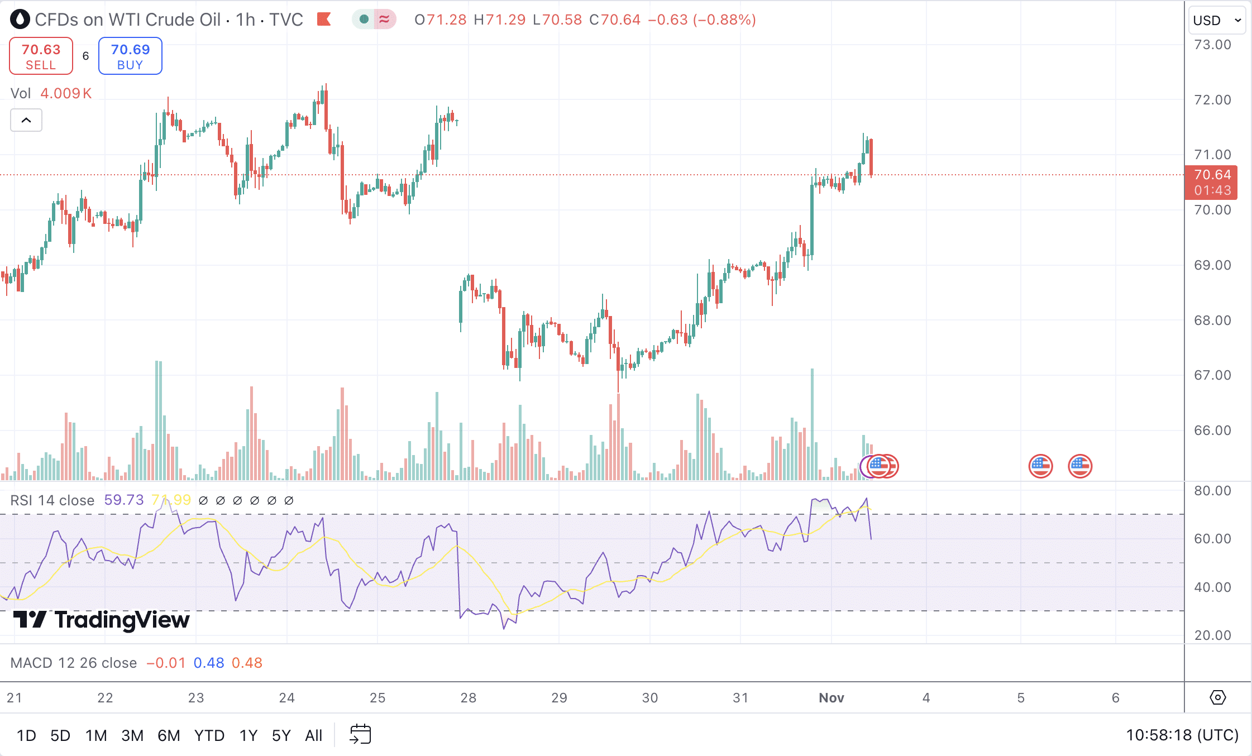
Task: Click the TradingView logo
Action: (102, 620)
